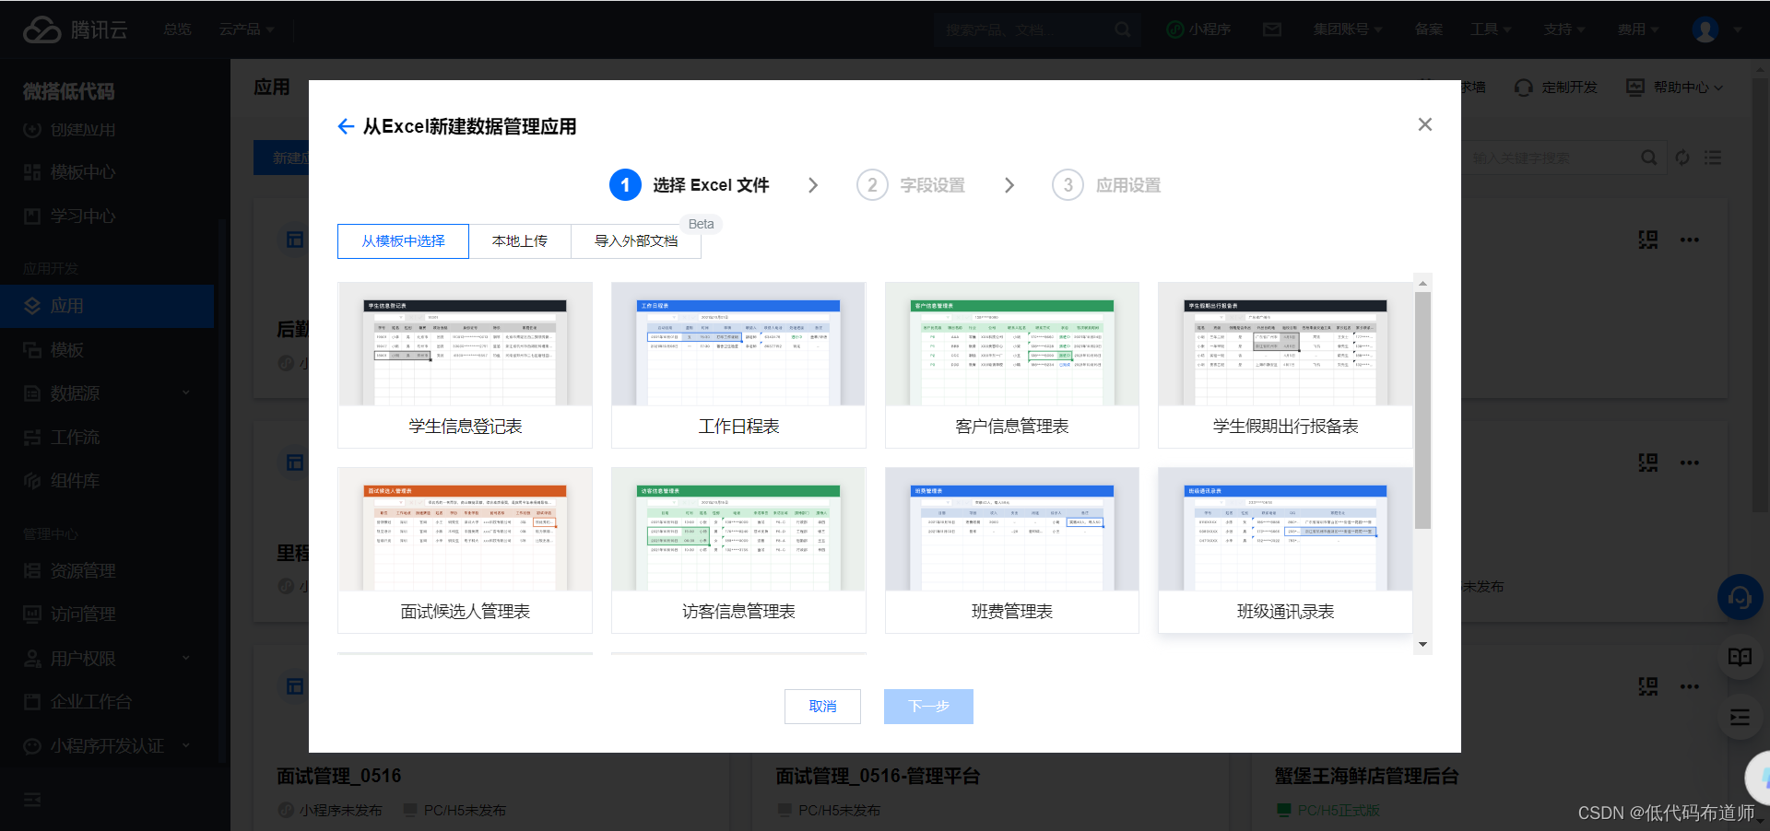Image resolution: width=1770 pixels, height=831 pixels.
Task: Select the 面试候选人管理表 template
Action: point(466,550)
